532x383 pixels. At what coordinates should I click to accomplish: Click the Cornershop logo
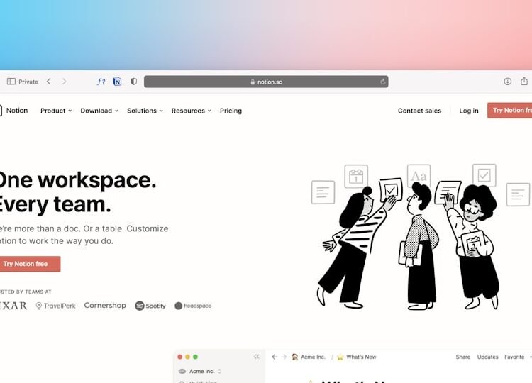(x=105, y=305)
